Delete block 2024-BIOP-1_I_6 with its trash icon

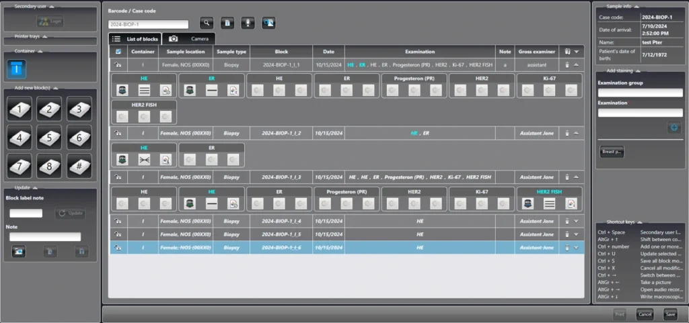(x=567, y=248)
